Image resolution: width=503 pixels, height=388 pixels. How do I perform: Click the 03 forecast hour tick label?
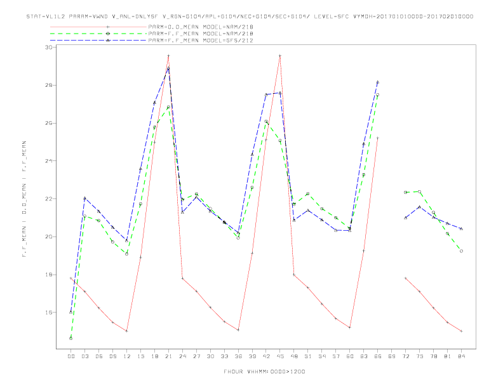(84, 356)
